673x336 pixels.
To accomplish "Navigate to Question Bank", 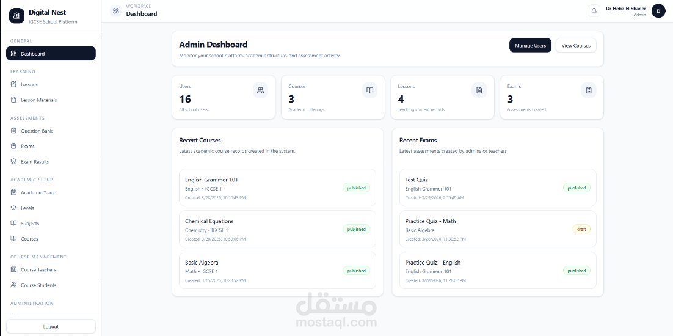I will pos(51,131).
